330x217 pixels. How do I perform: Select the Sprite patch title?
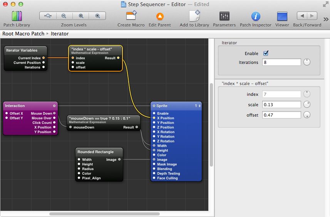[162, 106]
